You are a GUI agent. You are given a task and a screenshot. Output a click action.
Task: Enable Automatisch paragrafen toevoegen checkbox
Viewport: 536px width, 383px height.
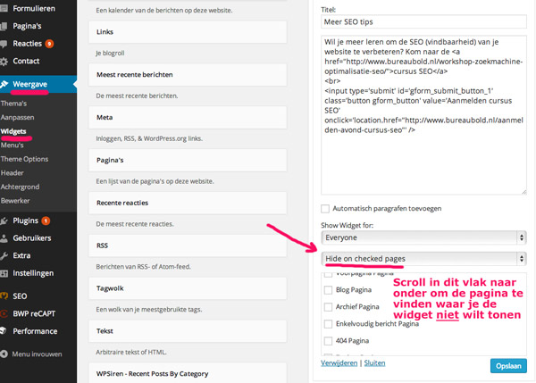click(325, 208)
